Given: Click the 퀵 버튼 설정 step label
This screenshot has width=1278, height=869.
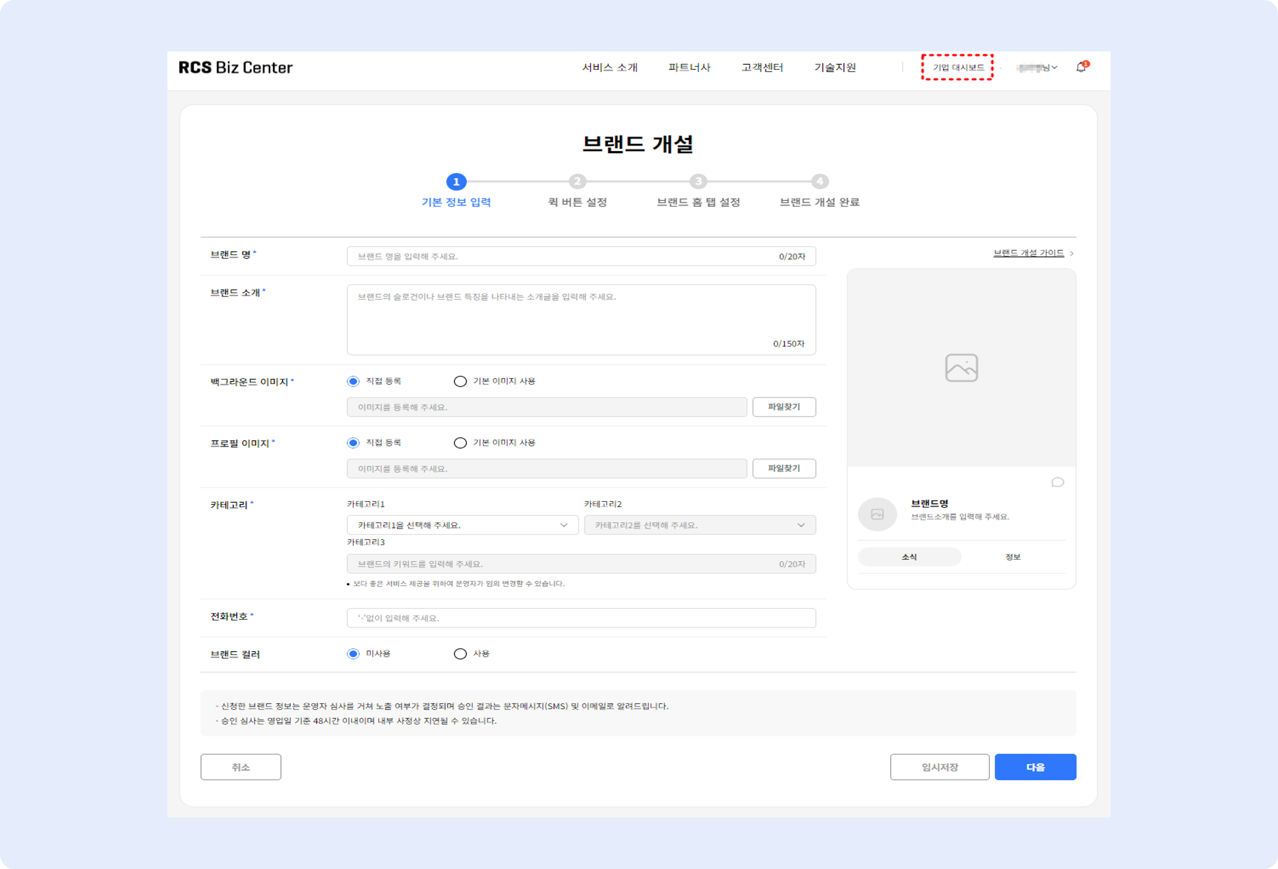Looking at the screenshot, I should click(578, 202).
